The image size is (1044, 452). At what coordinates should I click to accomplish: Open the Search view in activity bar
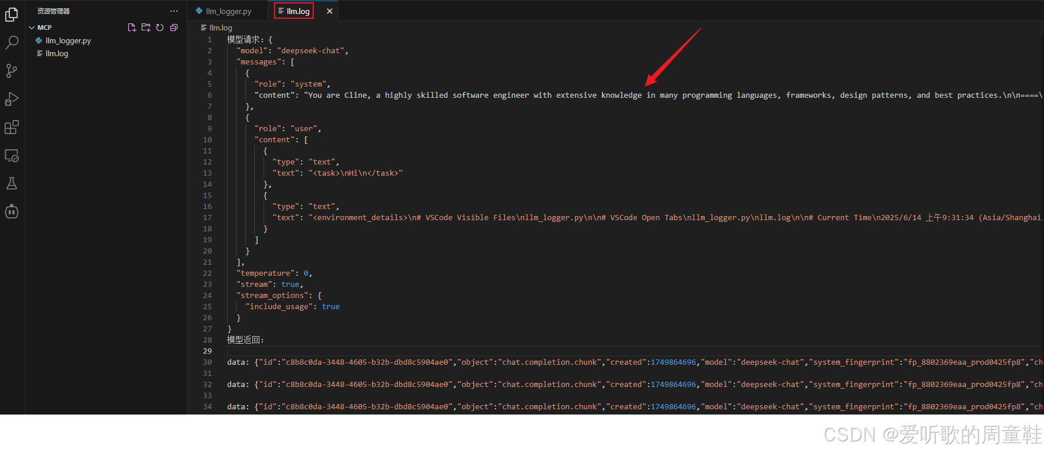pos(12,42)
